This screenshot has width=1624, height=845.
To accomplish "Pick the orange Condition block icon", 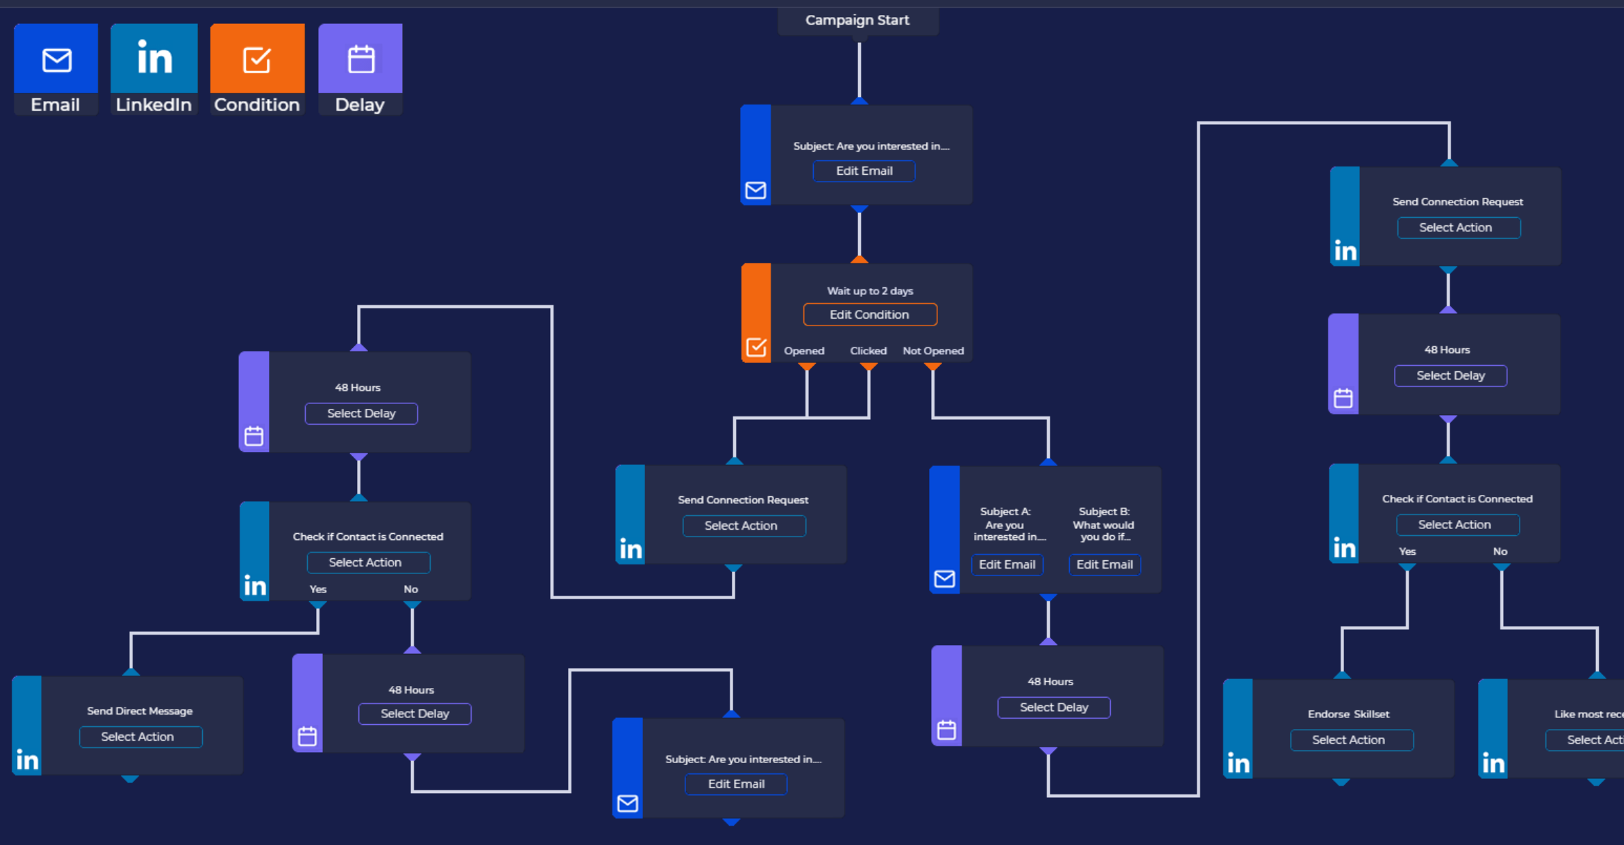I will (257, 60).
